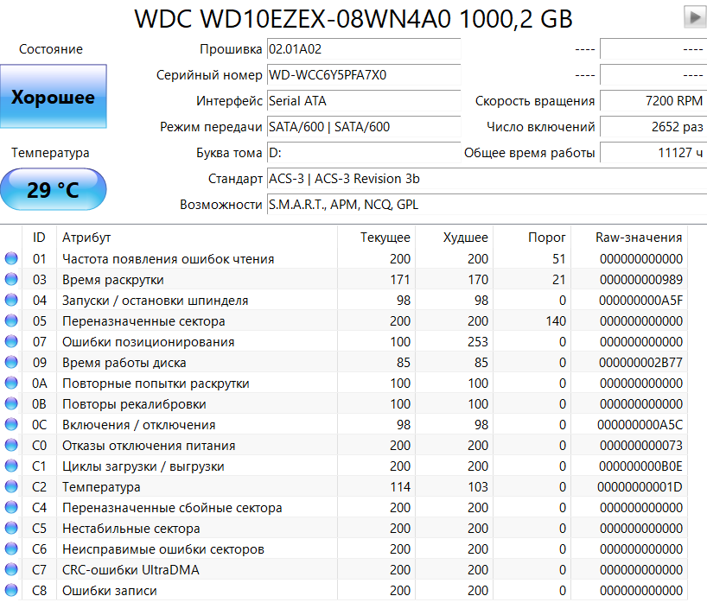
Task: Click the 7200 RPM rotation speed field
Action: click(x=653, y=101)
